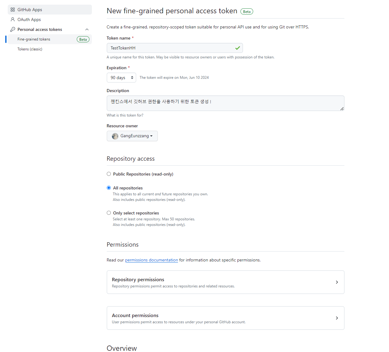Select the All repositories radio button

click(x=109, y=188)
